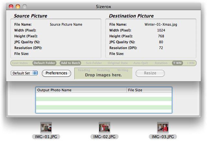This screenshot has height=143, width=207.
Task: Toggle the T WM text watermark option
Action: tap(177, 63)
